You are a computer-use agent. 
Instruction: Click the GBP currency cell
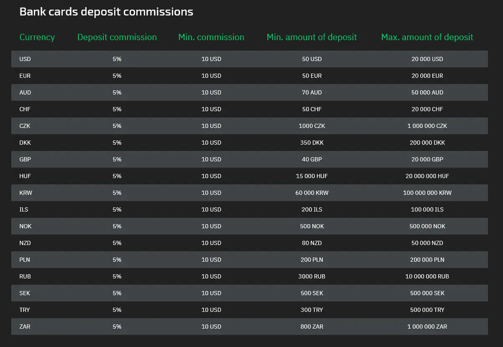(x=25, y=159)
